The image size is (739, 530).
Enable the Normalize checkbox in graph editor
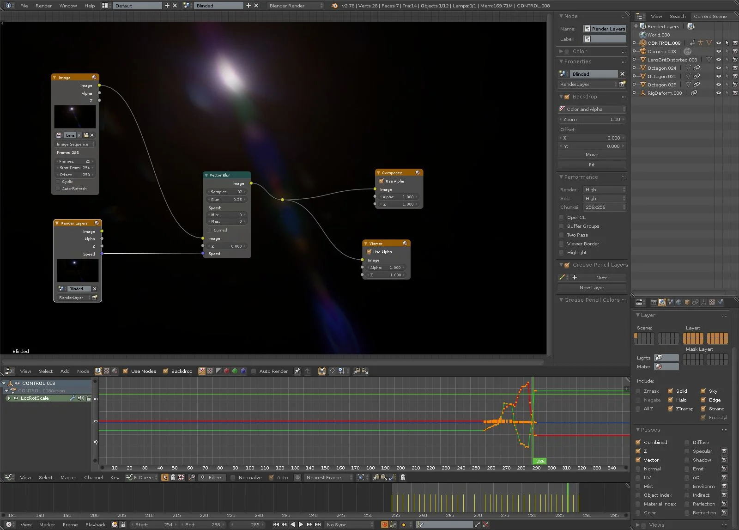[233, 477]
